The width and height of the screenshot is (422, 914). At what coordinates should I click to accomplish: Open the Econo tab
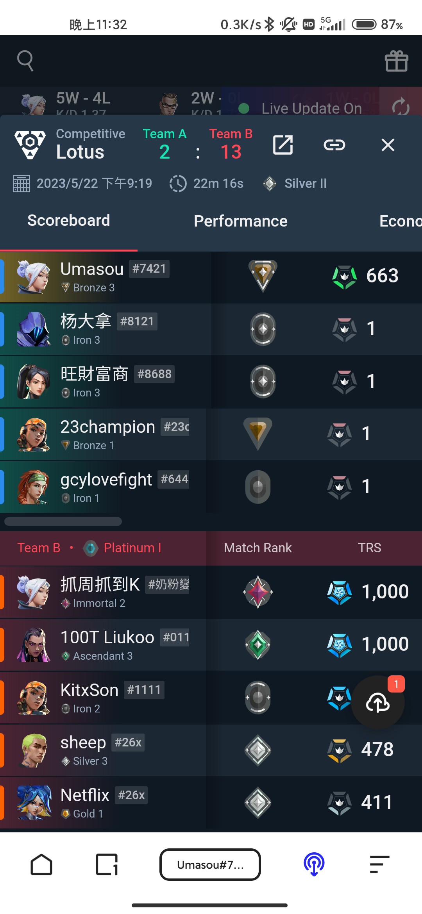coord(401,221)
